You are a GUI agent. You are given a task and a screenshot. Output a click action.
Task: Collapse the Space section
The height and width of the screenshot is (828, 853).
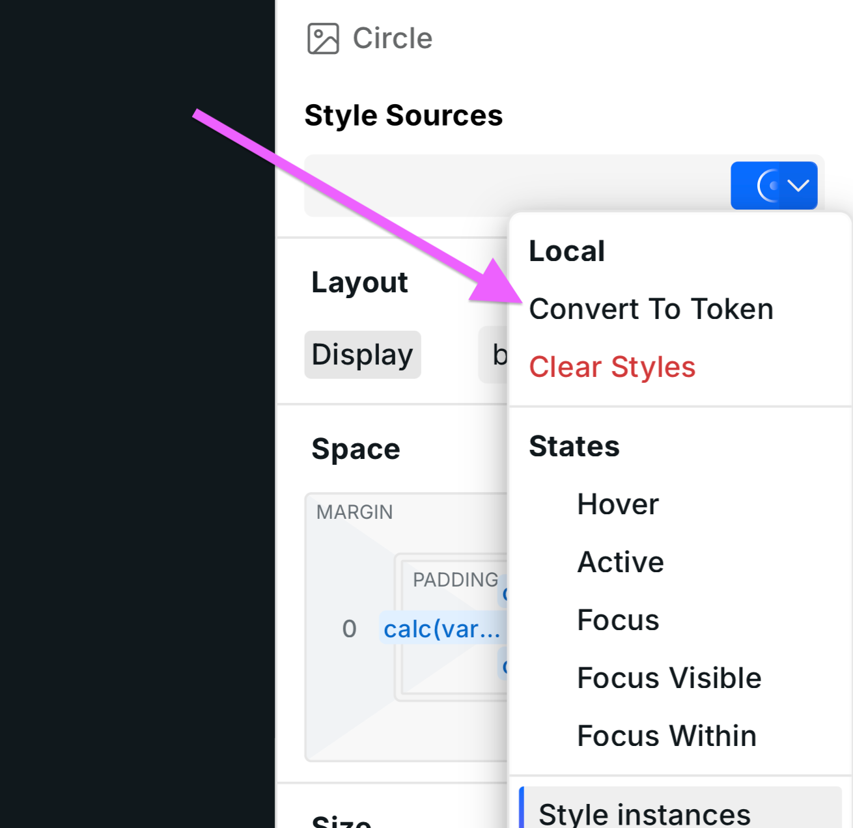tap(356, 448)
